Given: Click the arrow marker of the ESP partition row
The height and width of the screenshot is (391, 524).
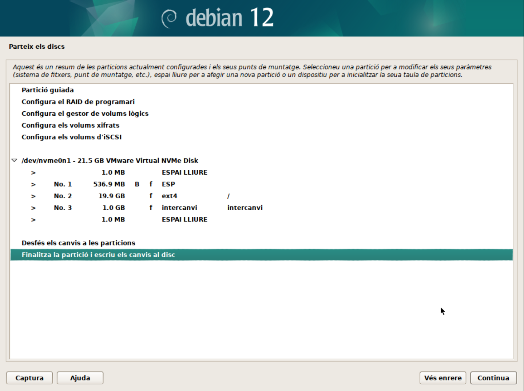Looking at the screenshot, I should click(33, 184).
